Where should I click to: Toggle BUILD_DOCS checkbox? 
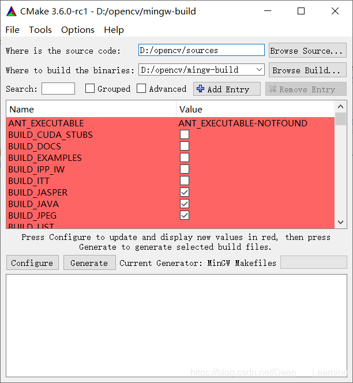tap(185, 146)
